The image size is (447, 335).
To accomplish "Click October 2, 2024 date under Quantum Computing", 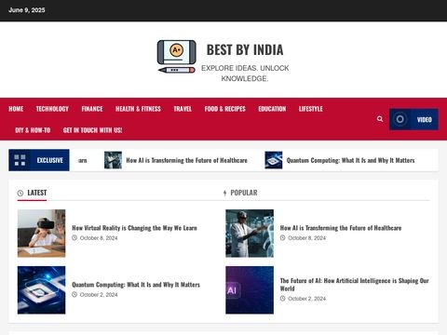I will [x=99, y=295].
